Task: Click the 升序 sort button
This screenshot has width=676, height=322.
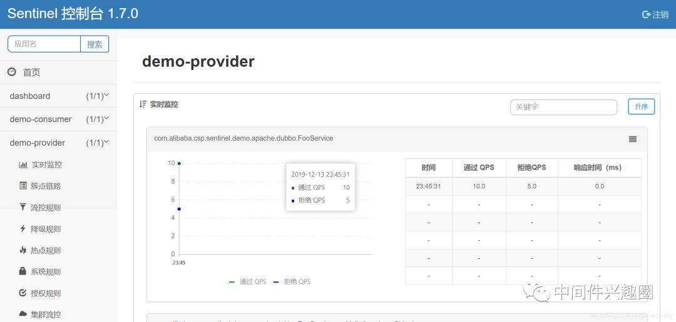Action: pos(641,107)
